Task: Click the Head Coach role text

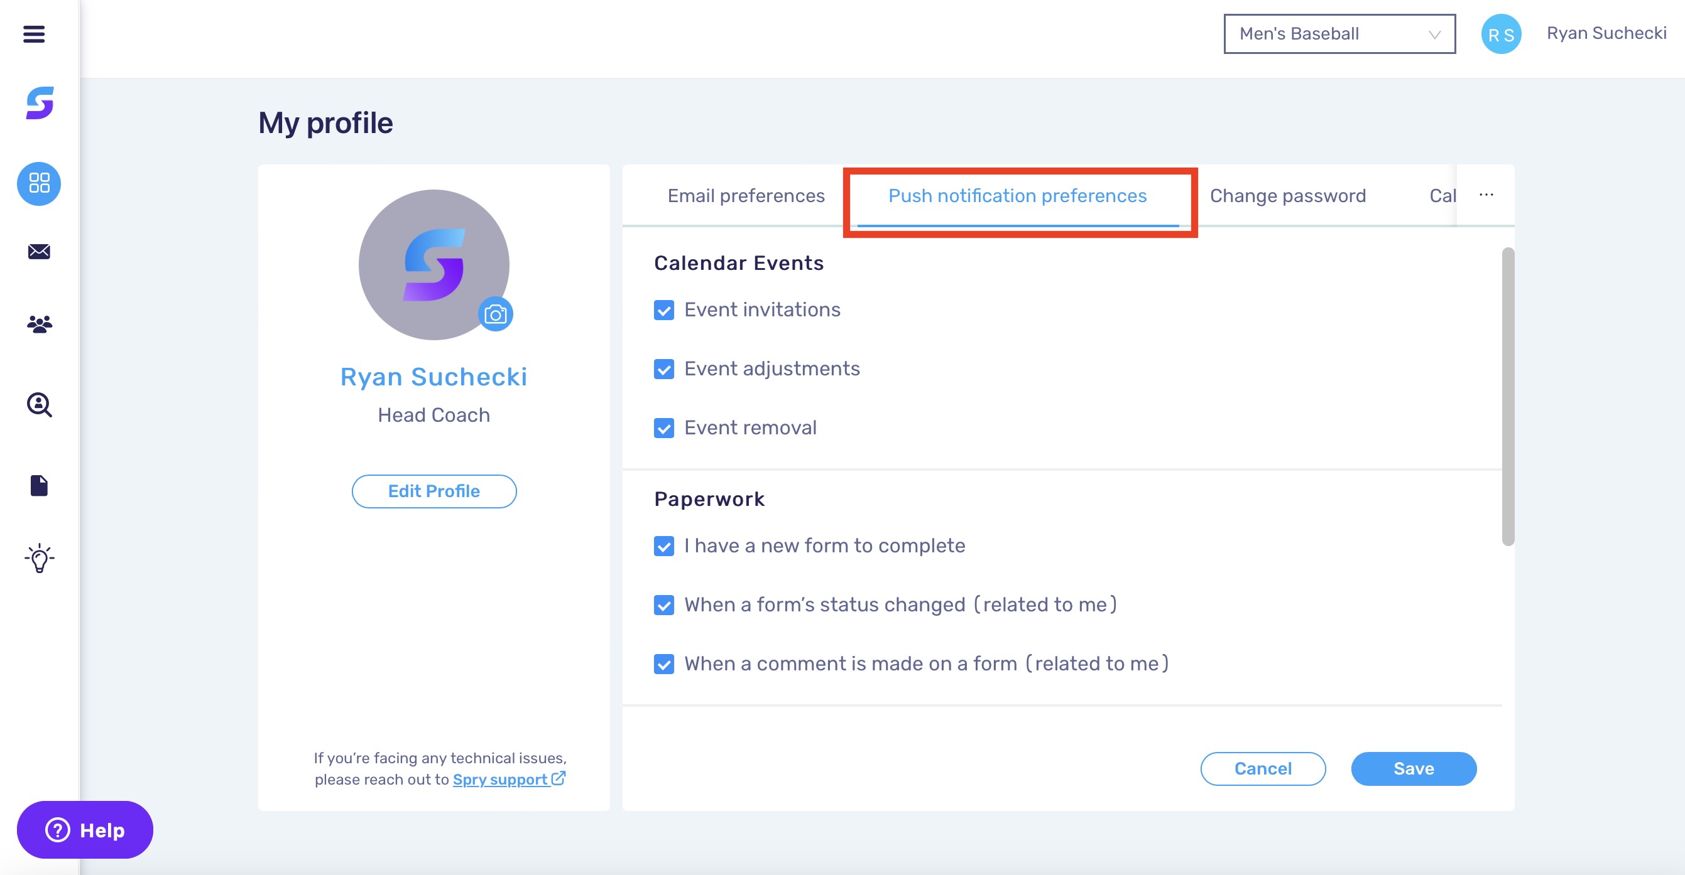Action: coord(434,415)
